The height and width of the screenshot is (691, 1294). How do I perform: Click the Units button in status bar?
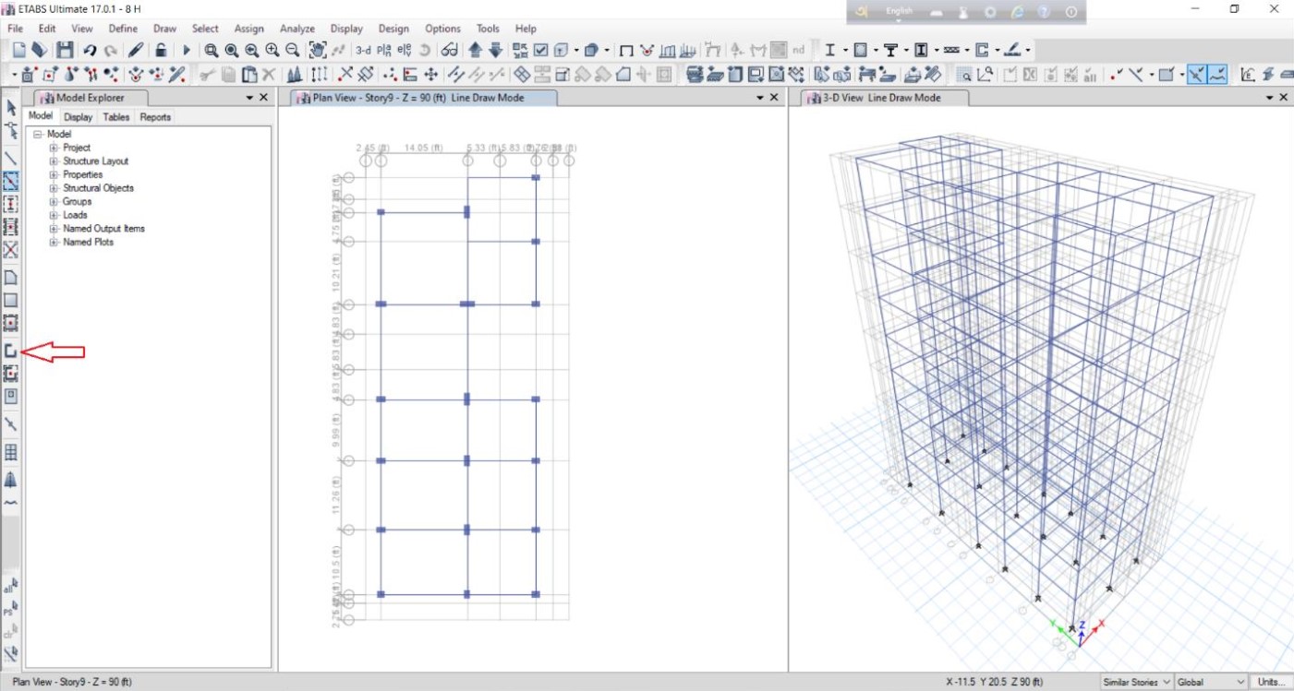pos(1271,682)
